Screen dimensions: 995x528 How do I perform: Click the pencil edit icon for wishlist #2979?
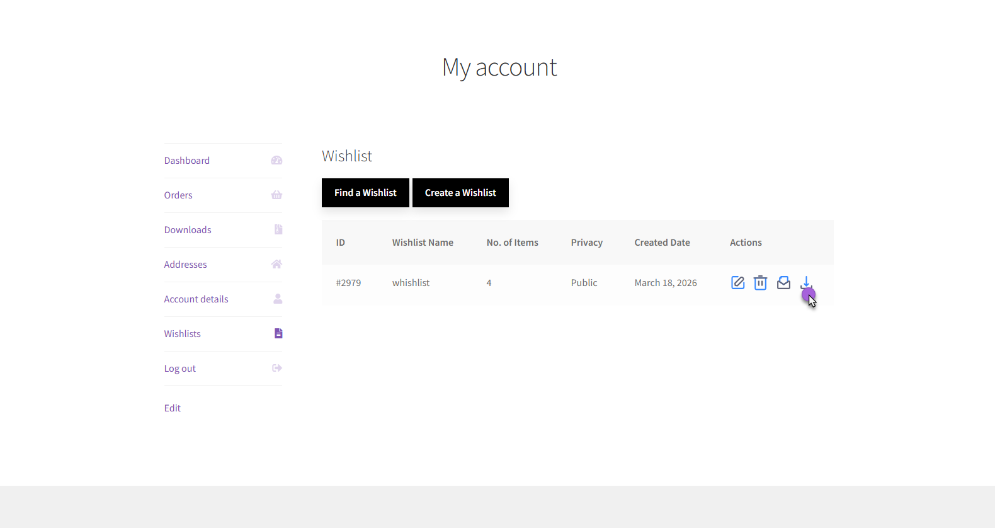(737, 283)
